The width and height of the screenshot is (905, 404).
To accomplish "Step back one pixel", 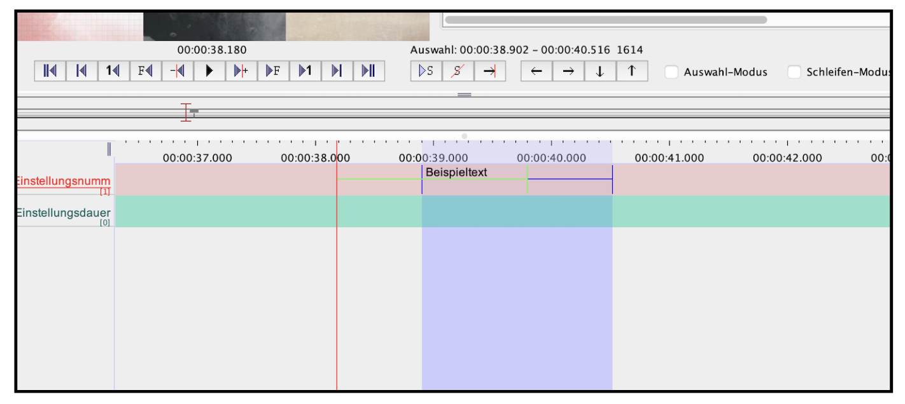I will click(177, 71).
